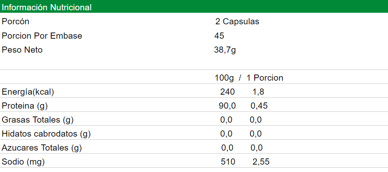
Task: Click the 45 servings value
Action: coord(219,36)
